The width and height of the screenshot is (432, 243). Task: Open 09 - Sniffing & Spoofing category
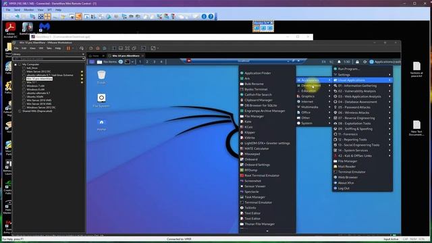[x=362, y=129]
